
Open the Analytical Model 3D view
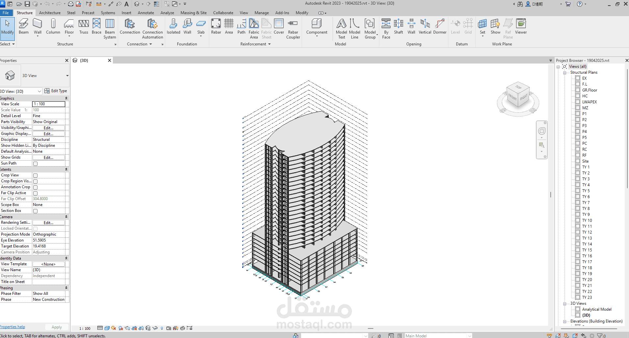[x=597, y=309]
